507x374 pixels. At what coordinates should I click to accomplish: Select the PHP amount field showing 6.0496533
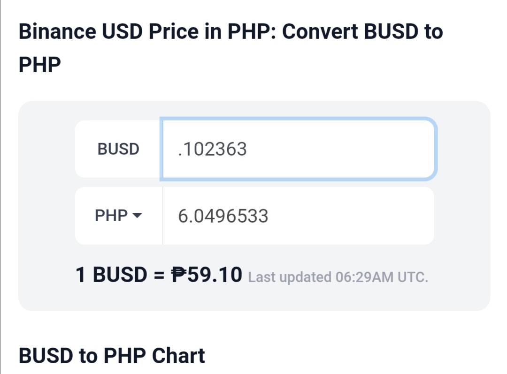[x=299, y=216]
